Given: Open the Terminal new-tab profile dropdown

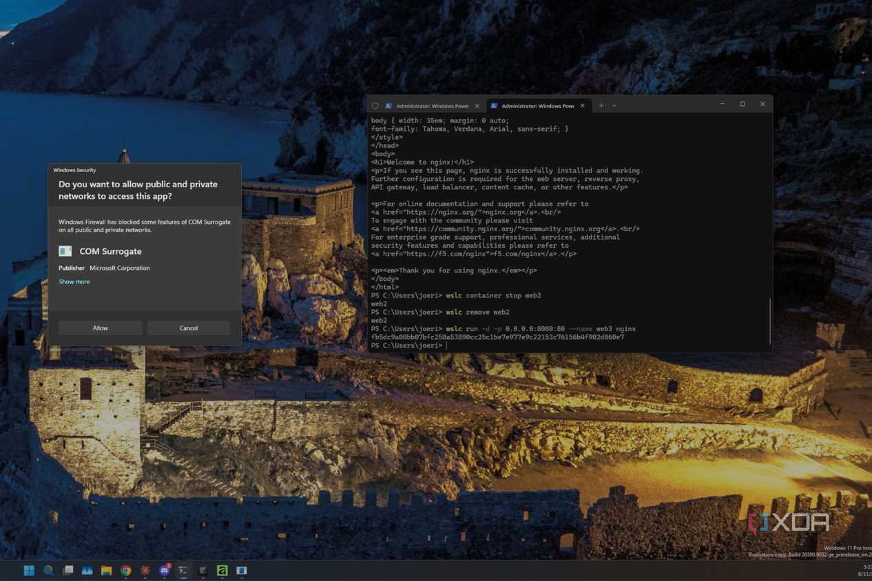Looking at the screenshot, I should coord(614,106).
